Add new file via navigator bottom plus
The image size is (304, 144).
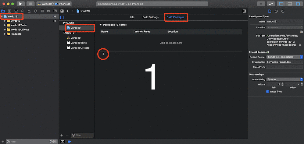tap(3, 142)
